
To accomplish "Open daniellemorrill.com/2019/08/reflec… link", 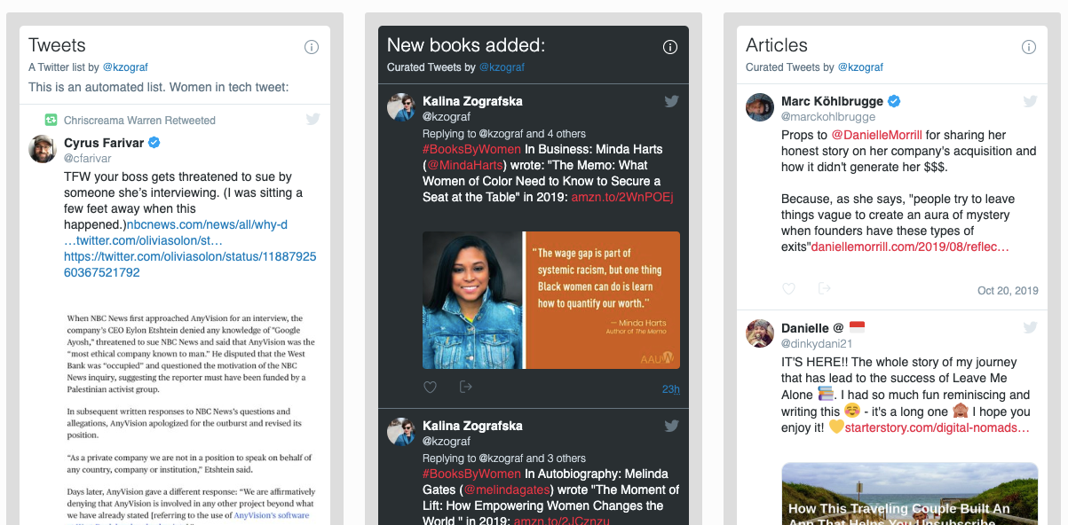I will point(910,247).
